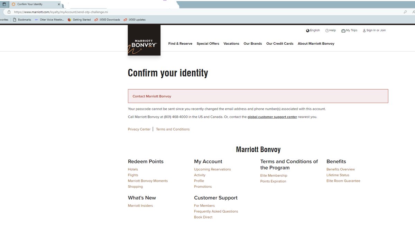Click Activity under My Account
This screenshot has height=232, width=415.
click(200, 175)
